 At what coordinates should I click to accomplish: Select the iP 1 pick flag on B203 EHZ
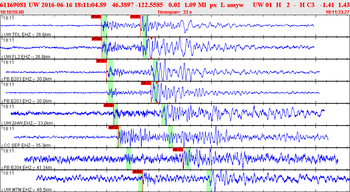pyautogui.click(x=101, y=61)
